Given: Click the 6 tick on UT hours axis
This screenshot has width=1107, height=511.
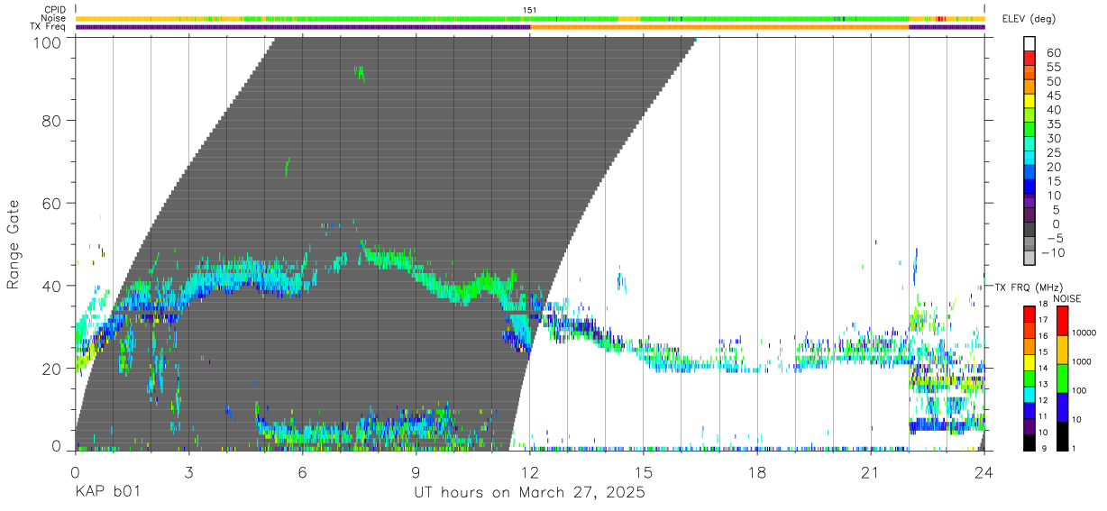Looking at the screenshot, I should pos(302,471).
